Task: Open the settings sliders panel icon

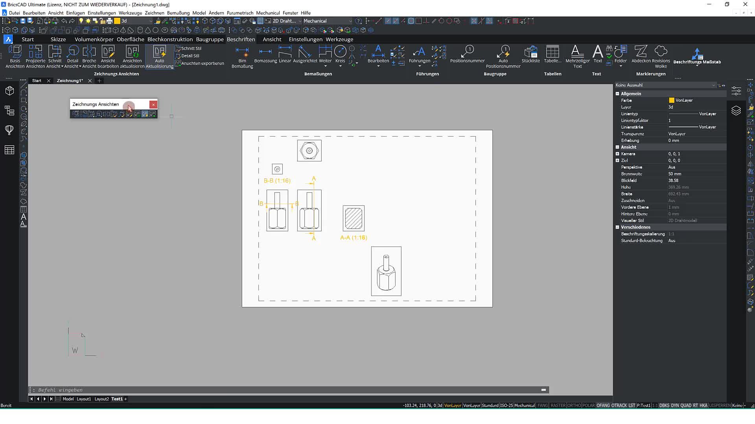Action: pos(736,91)
